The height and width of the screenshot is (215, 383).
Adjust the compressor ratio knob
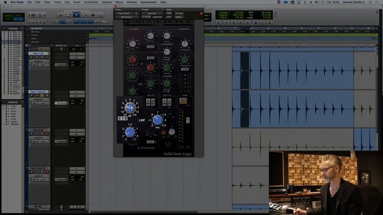coord(167,36)
